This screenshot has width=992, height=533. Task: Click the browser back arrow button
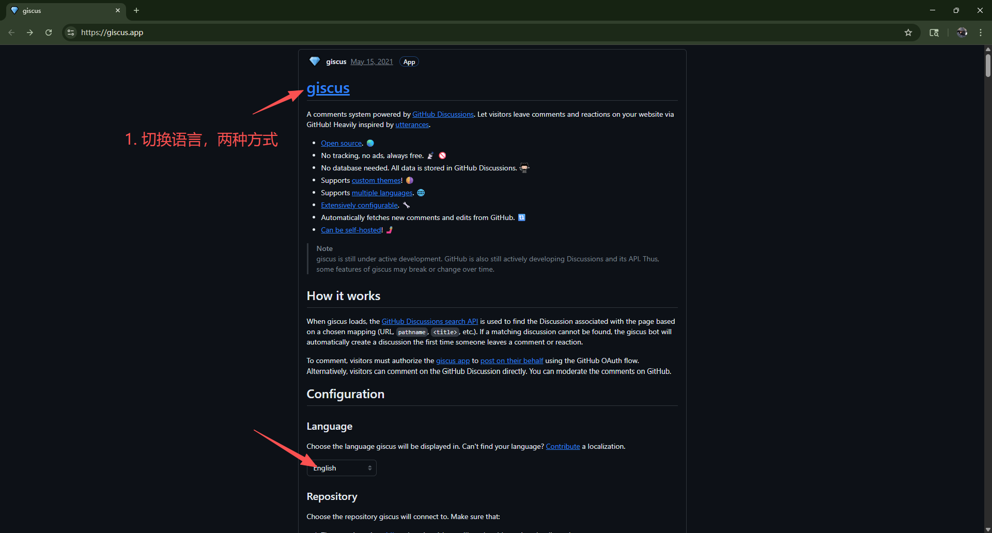click(11, 33)
